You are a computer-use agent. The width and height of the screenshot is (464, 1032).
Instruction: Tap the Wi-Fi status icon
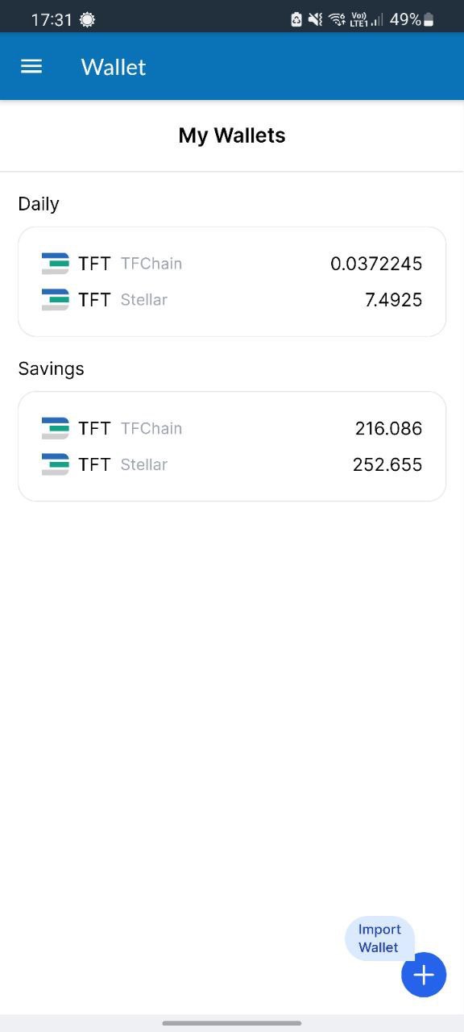(337, 19)
